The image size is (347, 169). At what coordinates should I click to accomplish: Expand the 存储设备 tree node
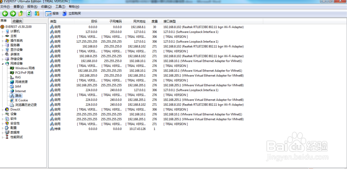[x=3, y=59]
